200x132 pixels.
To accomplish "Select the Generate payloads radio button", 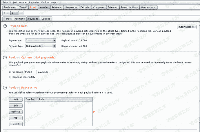I will point(10,72).
